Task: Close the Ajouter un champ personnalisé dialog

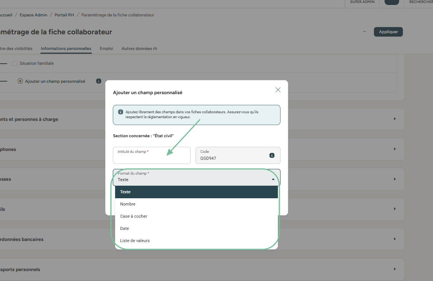Action: [278, 90]
